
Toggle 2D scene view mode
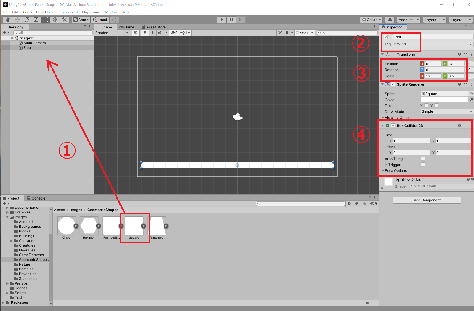(135, 33)
